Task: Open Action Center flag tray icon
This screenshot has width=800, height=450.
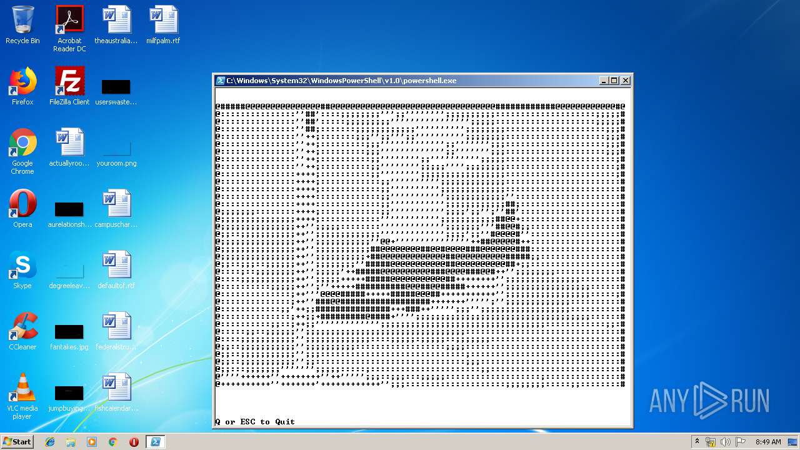Action: click(x=741, y=442)
